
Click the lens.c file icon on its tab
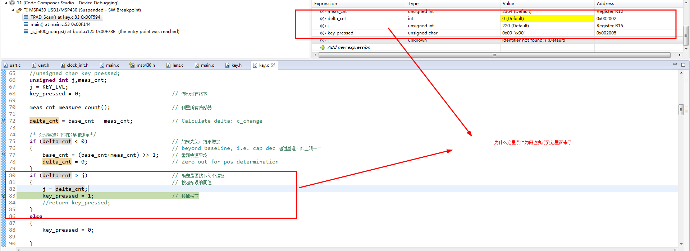point(168,65)
